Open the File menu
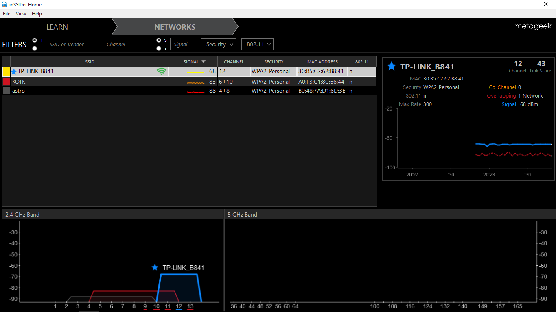 click(7, 14)
